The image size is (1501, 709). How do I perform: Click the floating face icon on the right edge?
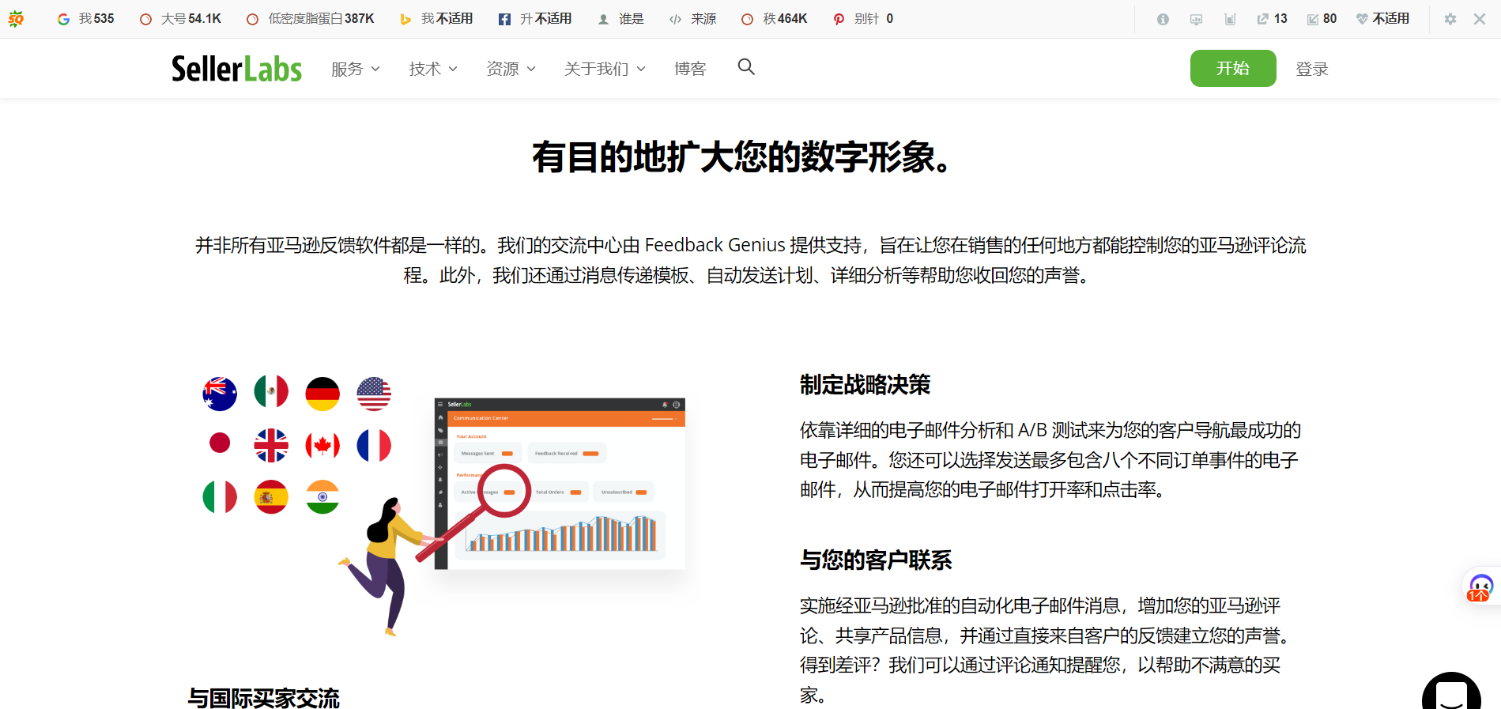coord(1480,587)
